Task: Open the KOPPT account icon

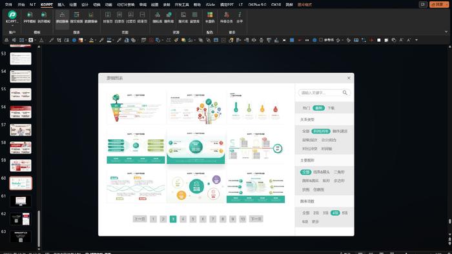Action: click(x=12, y=15)
